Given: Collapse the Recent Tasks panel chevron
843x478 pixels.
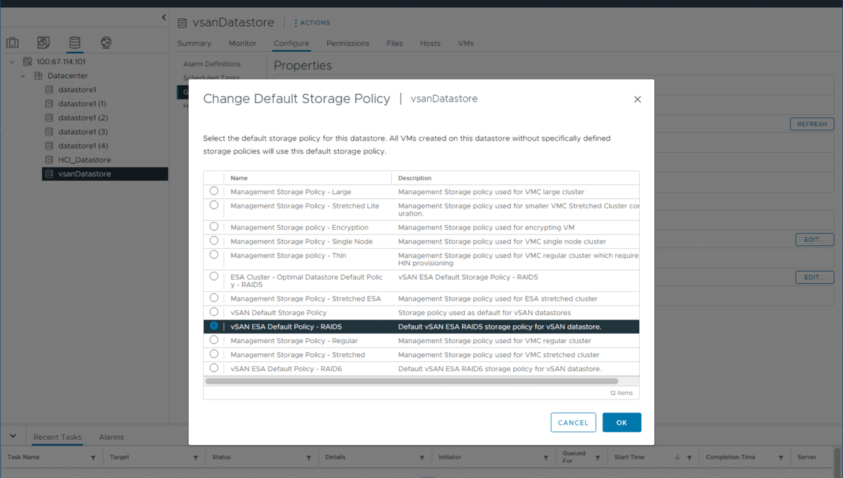Looking at the screenshot, I should click(x=13, y=436).
